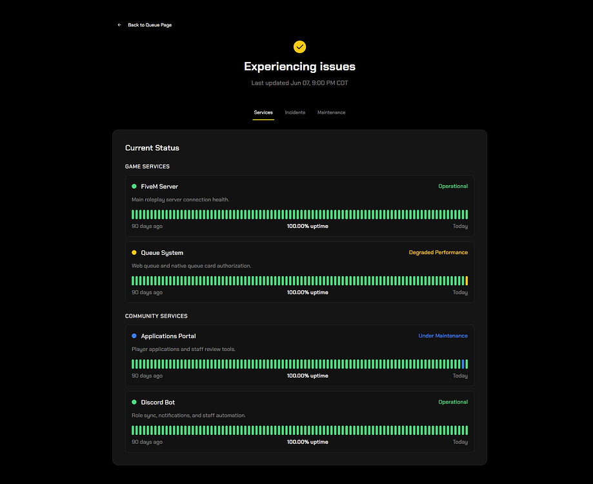Click 90 days ago under Applications Portal
The image size is (593, 484).
pyautogui.click(x=147, y=376)
